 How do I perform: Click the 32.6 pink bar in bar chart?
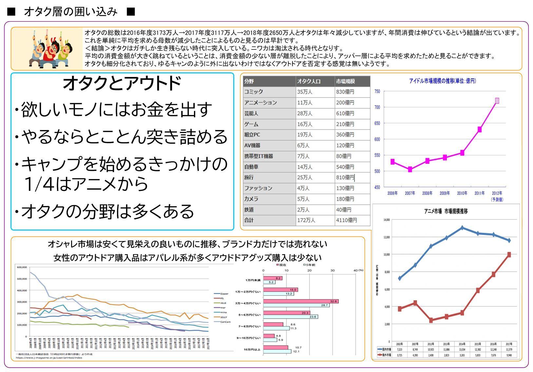point(300,301)
